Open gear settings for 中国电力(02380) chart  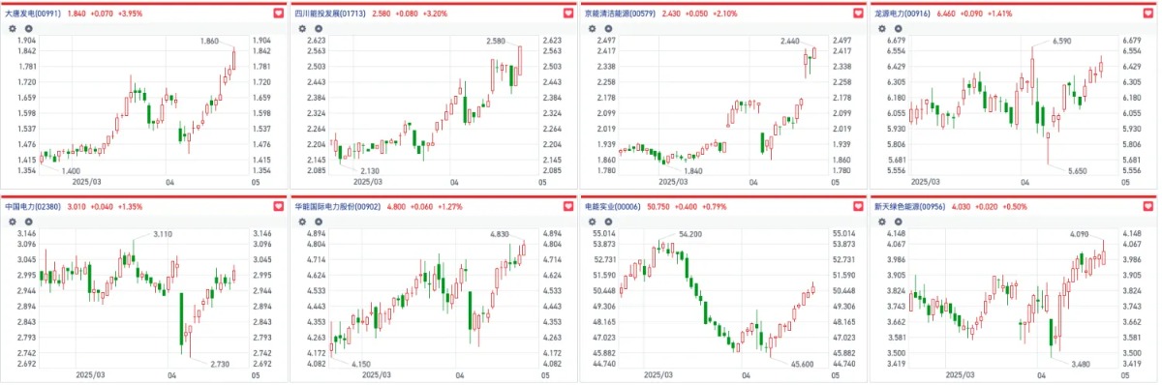click(13, 221)
